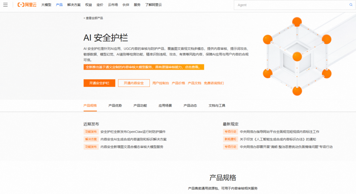The image size is (356, 194).
Task: Open the 产品价格 link
Action: 178,83
